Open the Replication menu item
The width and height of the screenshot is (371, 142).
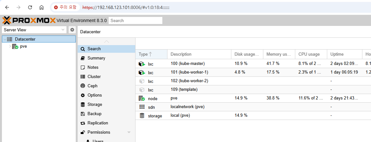pos(106,123)
